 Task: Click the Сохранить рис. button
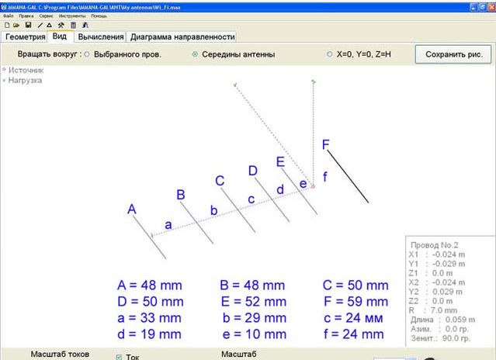(x=453, y=54)
